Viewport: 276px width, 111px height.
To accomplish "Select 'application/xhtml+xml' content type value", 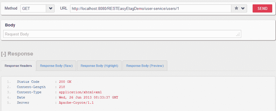I will pos(80,92).
